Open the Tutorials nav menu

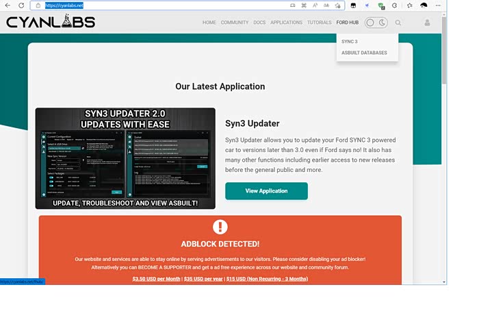point(319,23)
